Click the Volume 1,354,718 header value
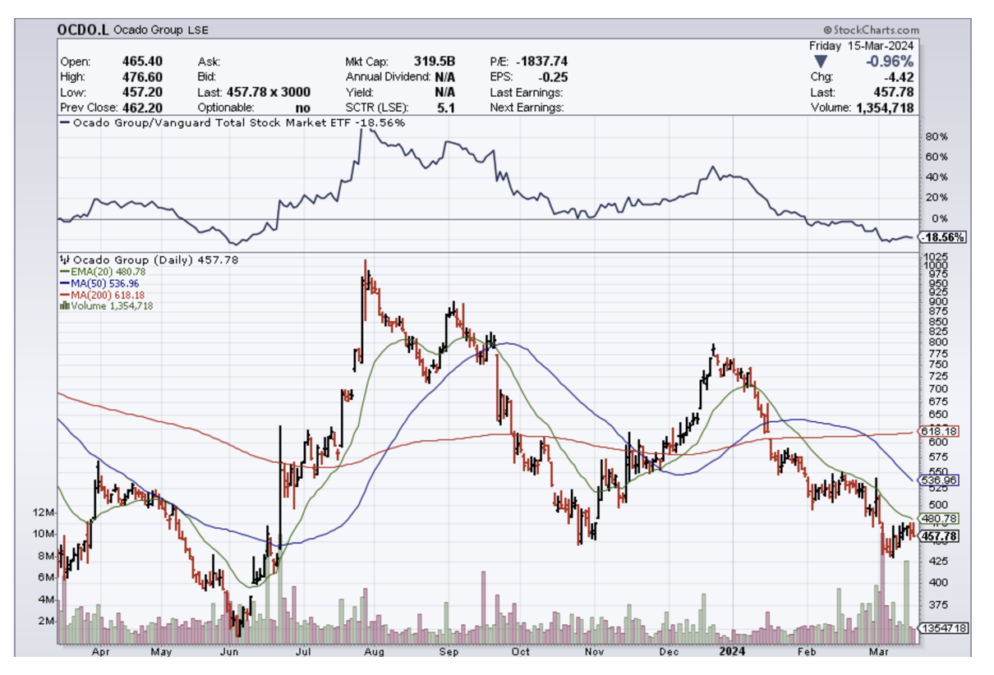 [x=885, y=108]
